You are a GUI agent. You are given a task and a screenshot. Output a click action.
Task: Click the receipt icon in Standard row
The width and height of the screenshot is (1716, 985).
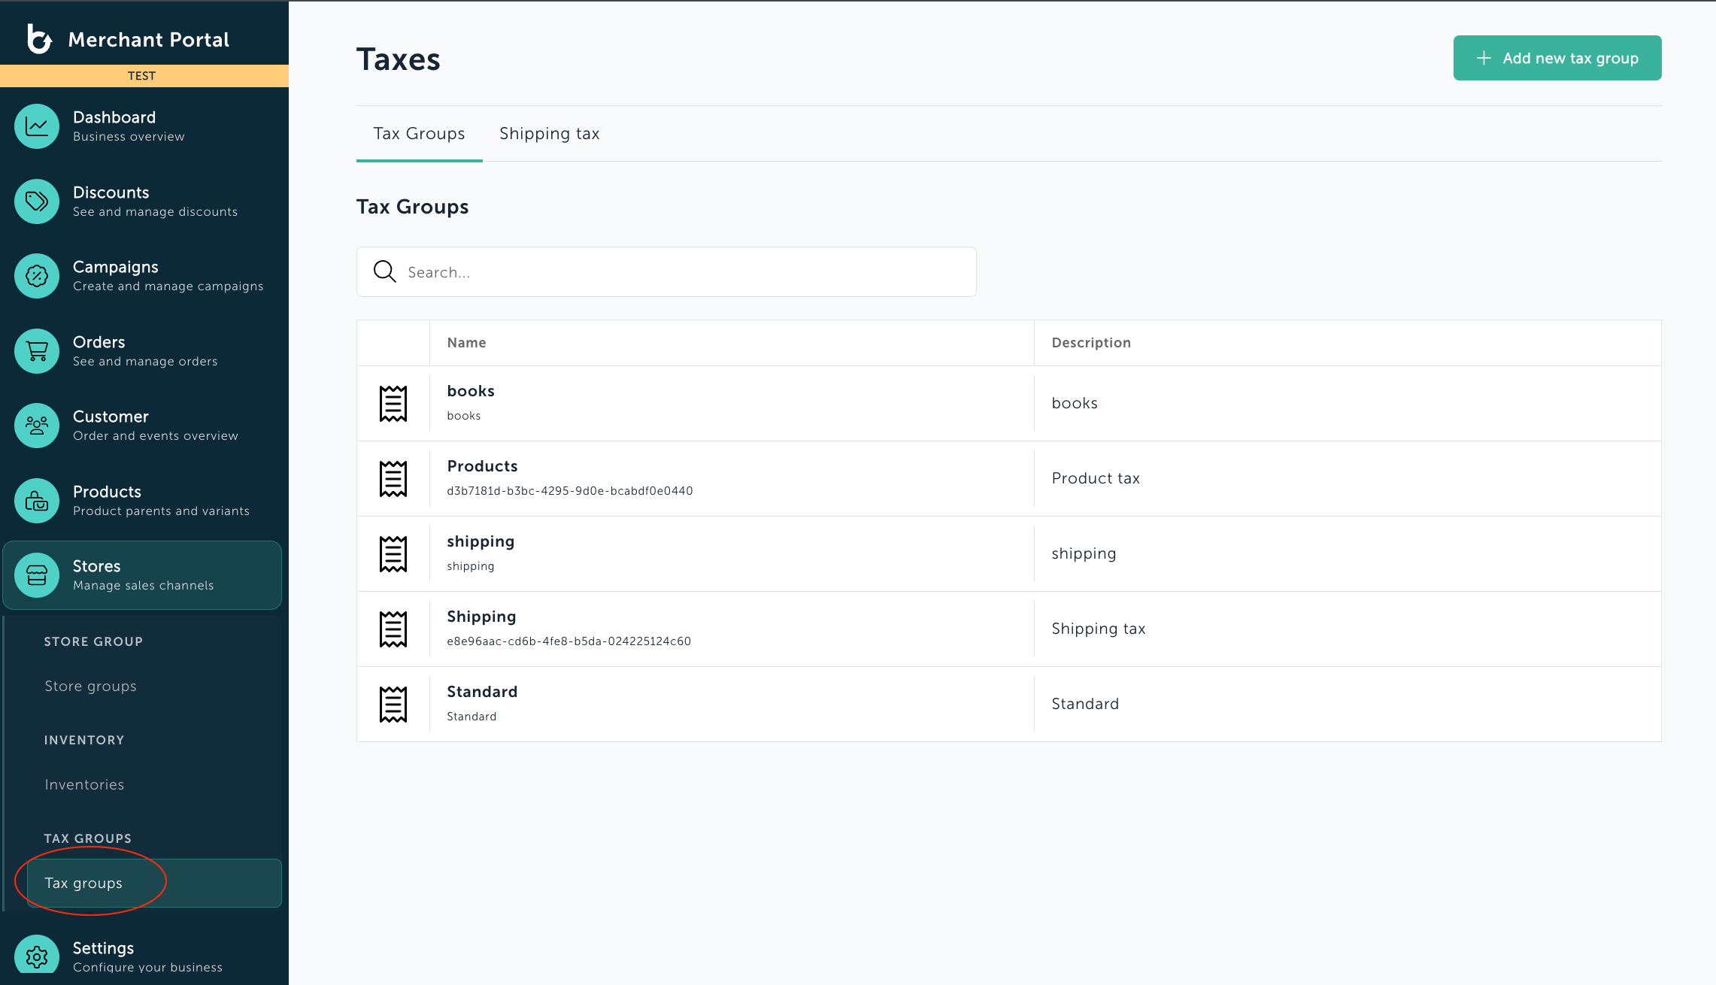click(393, 705)
